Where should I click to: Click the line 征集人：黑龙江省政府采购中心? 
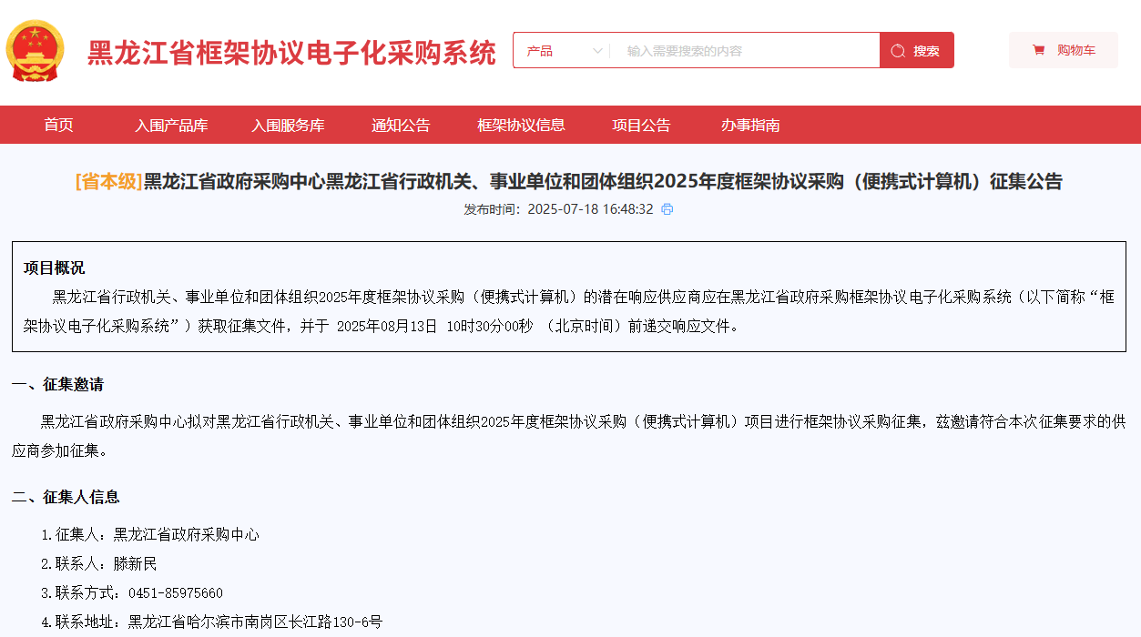coord(150,534)
